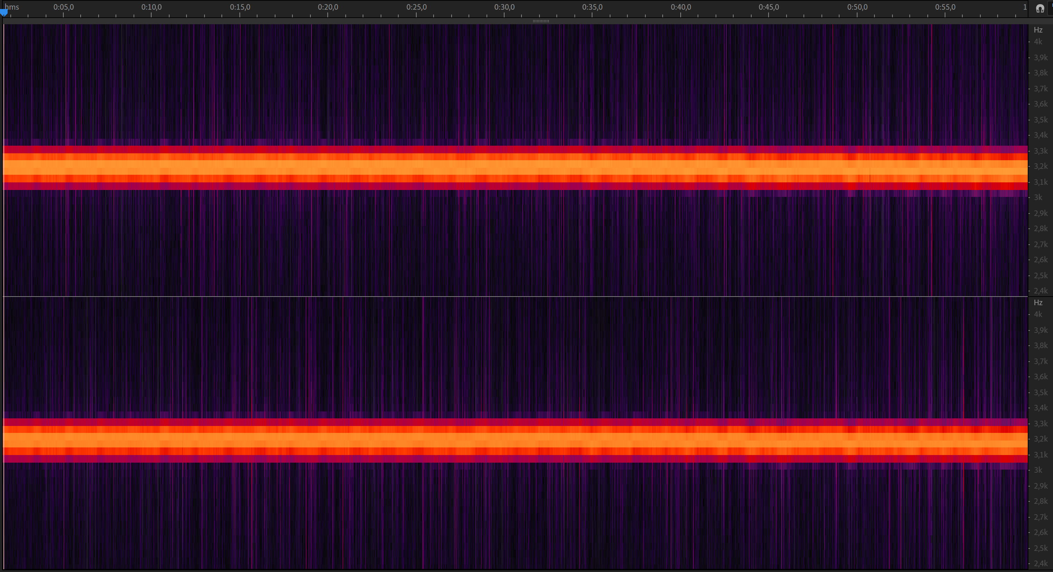Click the 0:45,0 mark on the time ruler
The height and width of the screenshot is (572, 1053).
(x=769, y=7)
